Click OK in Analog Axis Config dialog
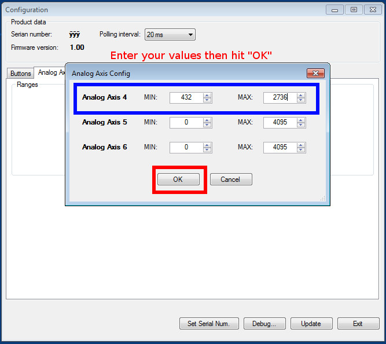386x344 pixels. click(x=178, y=179)
